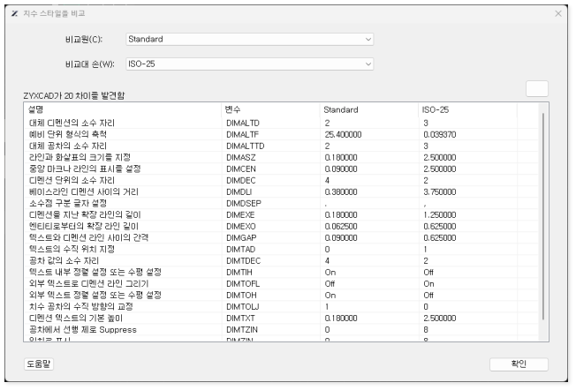Open the 비교원(C) Standard dropdown

point(249,39)
